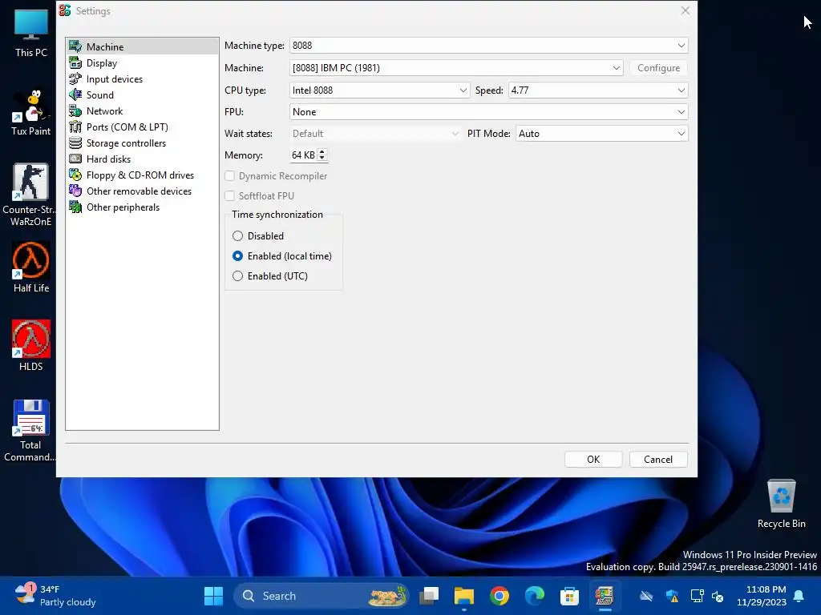
Task: Open notifications bell icon
Action: coord(799,596)
